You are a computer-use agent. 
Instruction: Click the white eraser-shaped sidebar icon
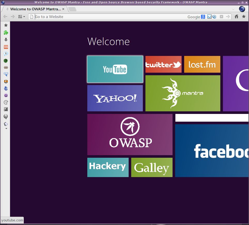[6, 124]
